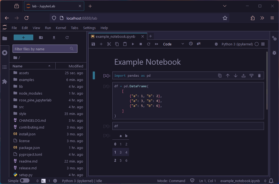Open the notebook toolbar hamburger menu
This screenshot has height=184, width=279.
[x=263, y=44]
